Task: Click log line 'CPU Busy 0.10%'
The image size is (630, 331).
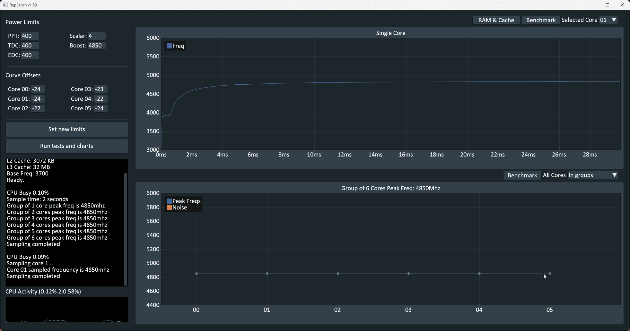Action: [28, 193]
